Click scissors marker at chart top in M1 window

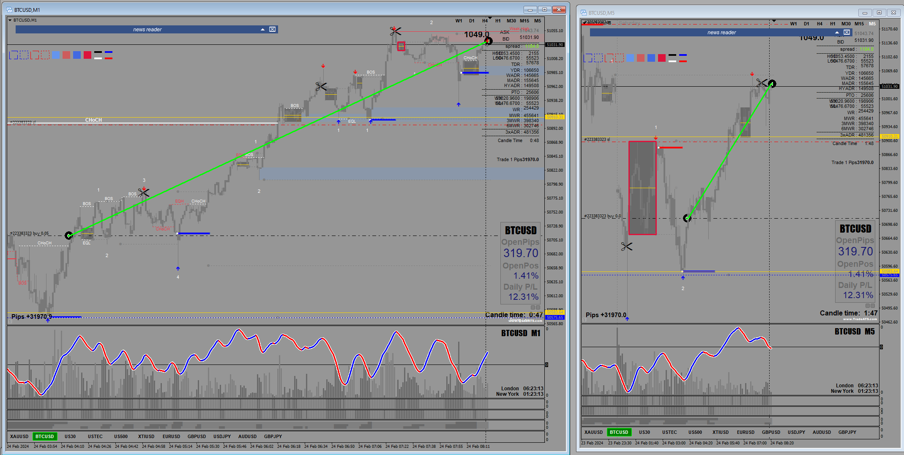(x=395, y=31)
